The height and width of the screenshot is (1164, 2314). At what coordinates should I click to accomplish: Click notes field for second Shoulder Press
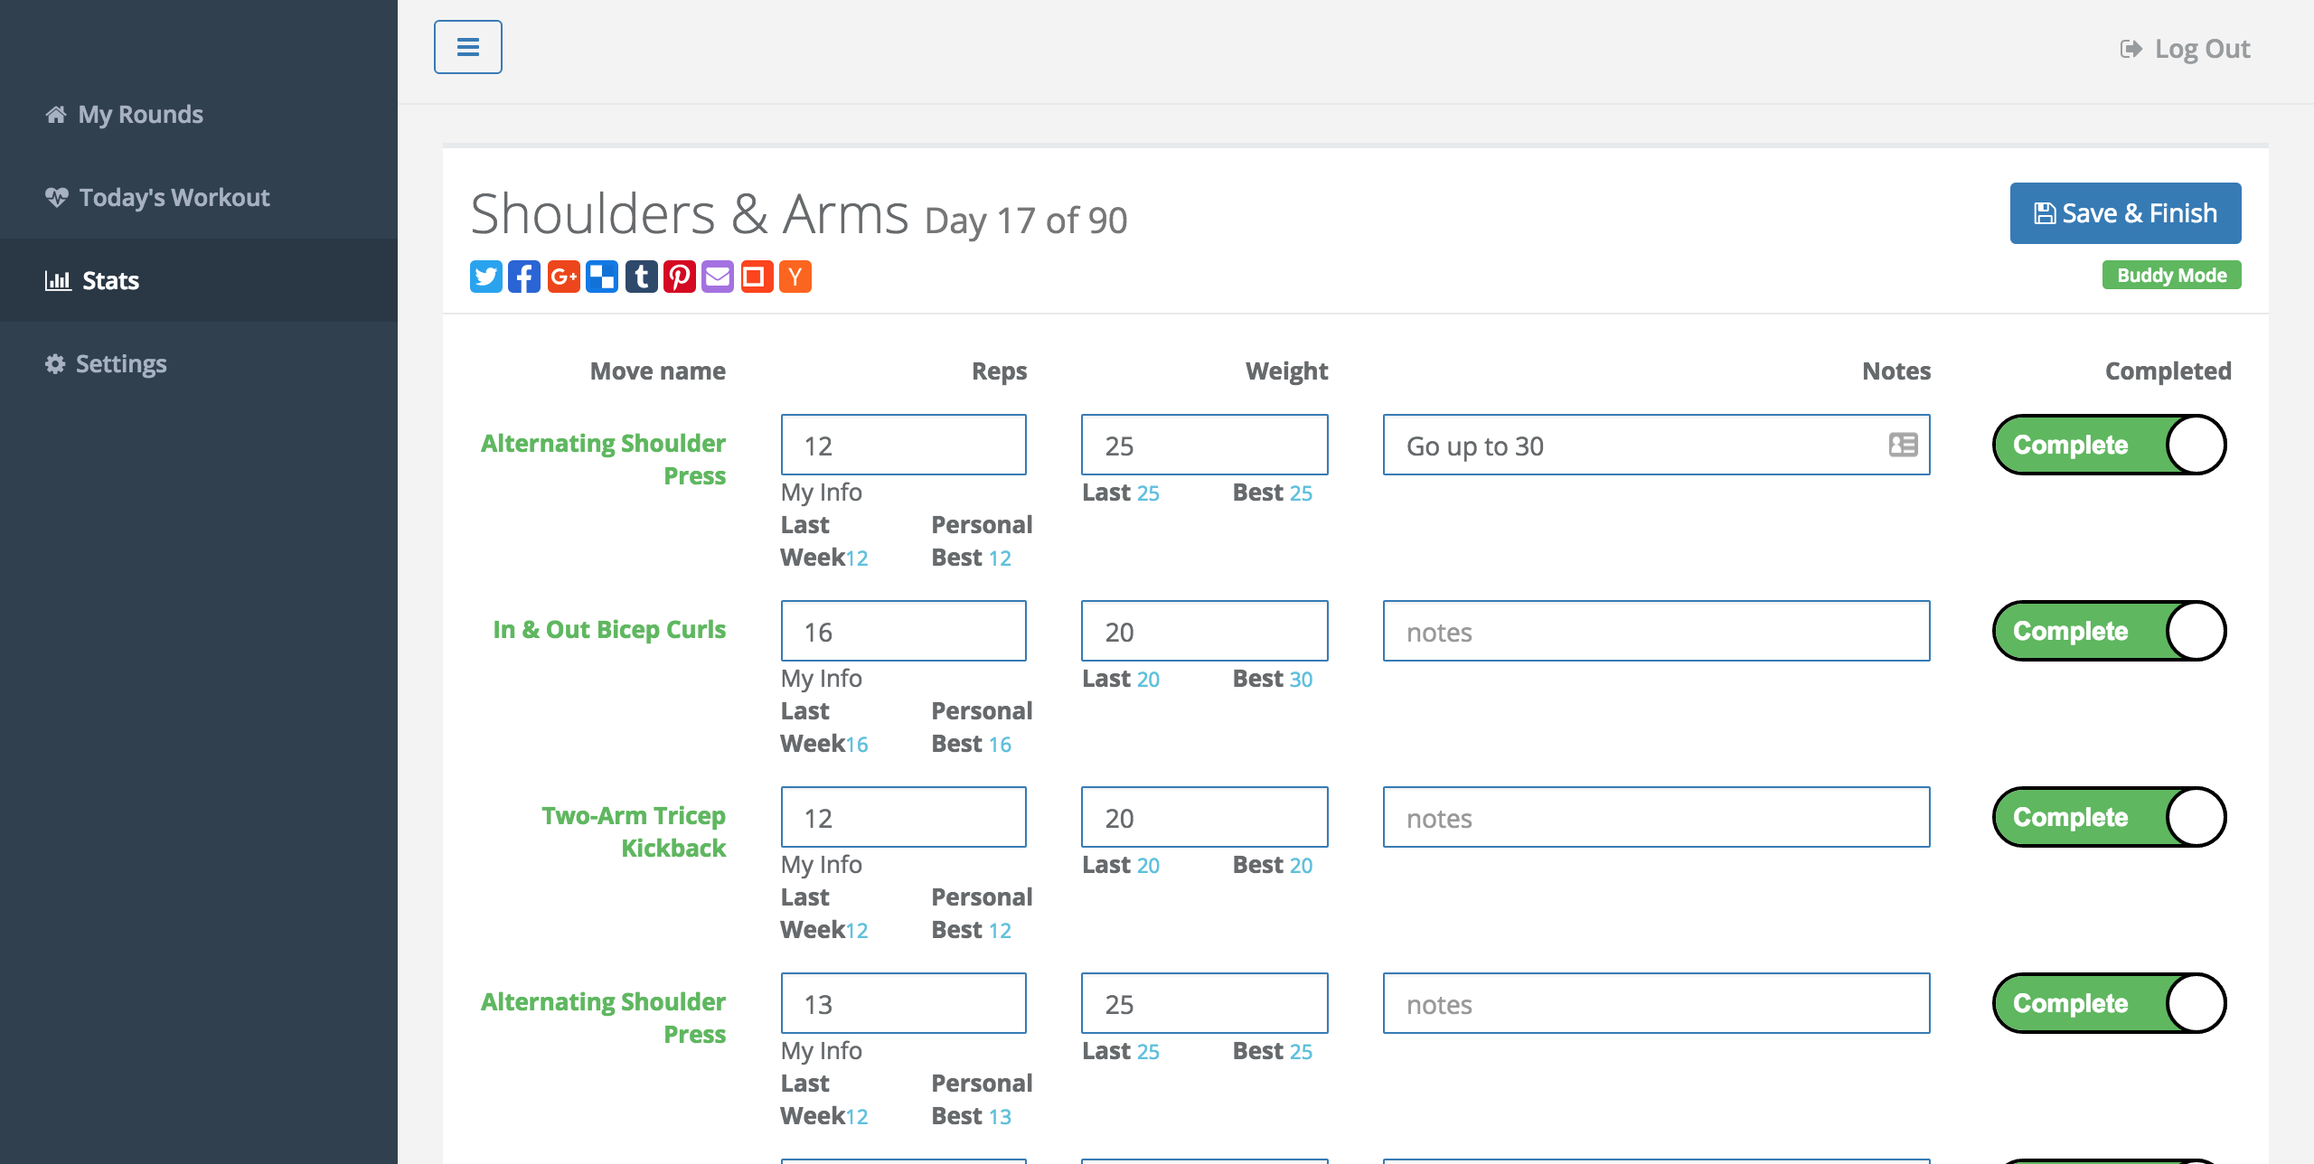[1657, 1003]
